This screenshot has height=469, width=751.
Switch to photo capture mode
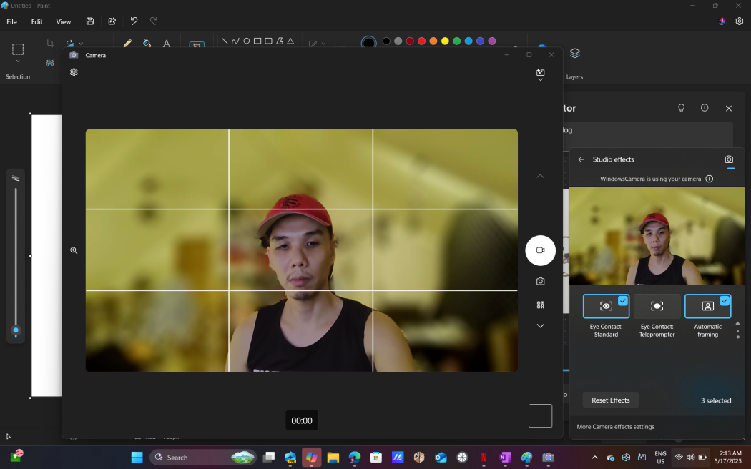(540, 282)
